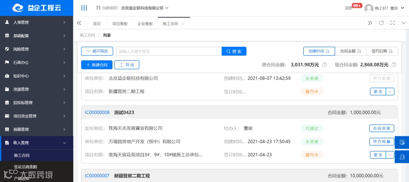
Task: Open tab options down arrow
Action: coord(404,23)
